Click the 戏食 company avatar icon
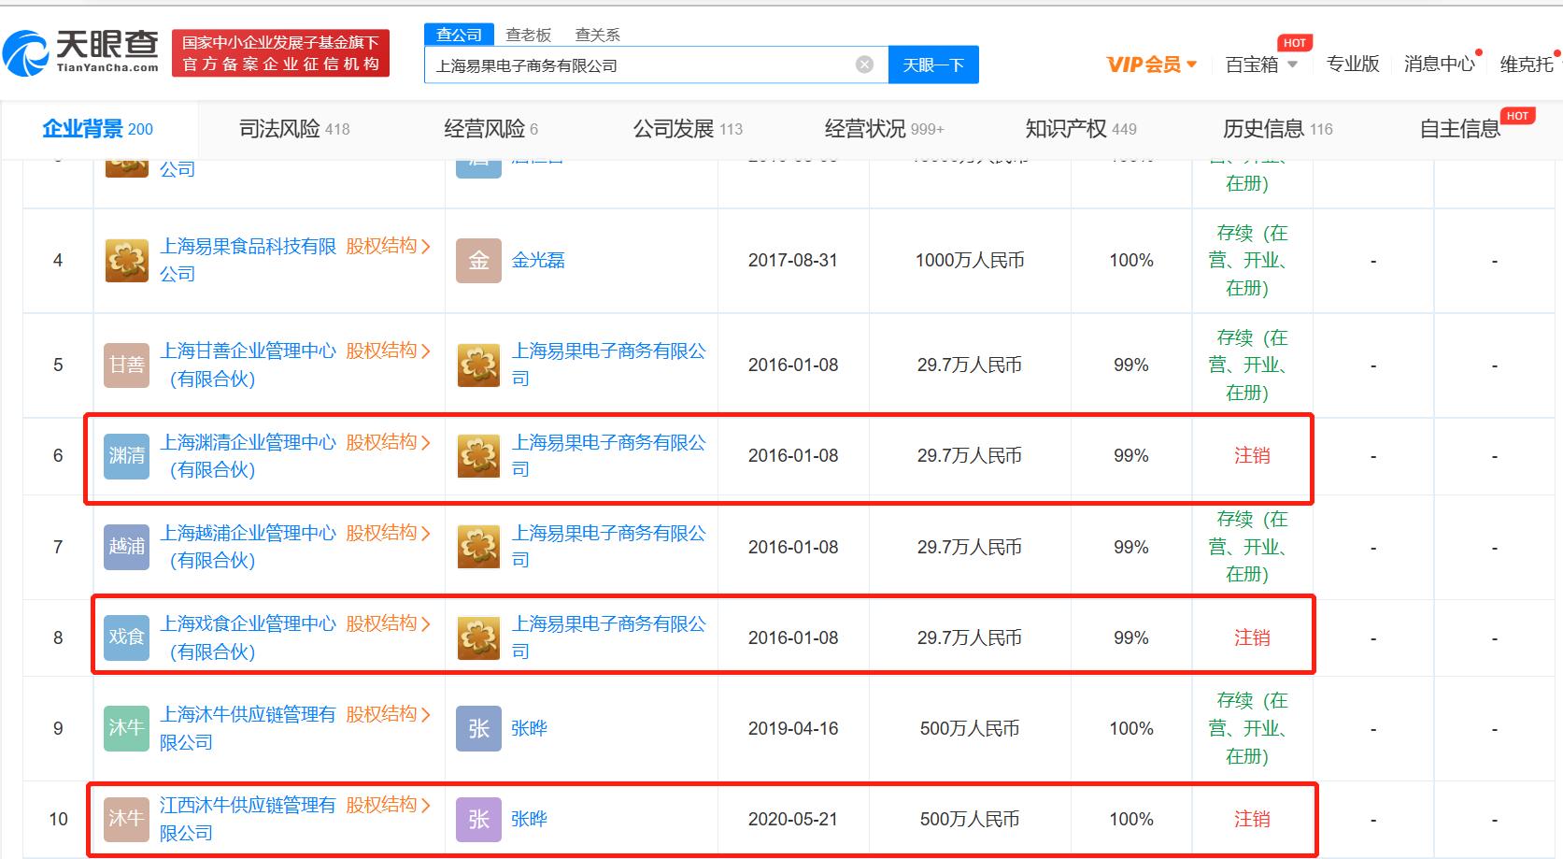The width and height of the screenshot is (1563, 859). click(126, 638)
